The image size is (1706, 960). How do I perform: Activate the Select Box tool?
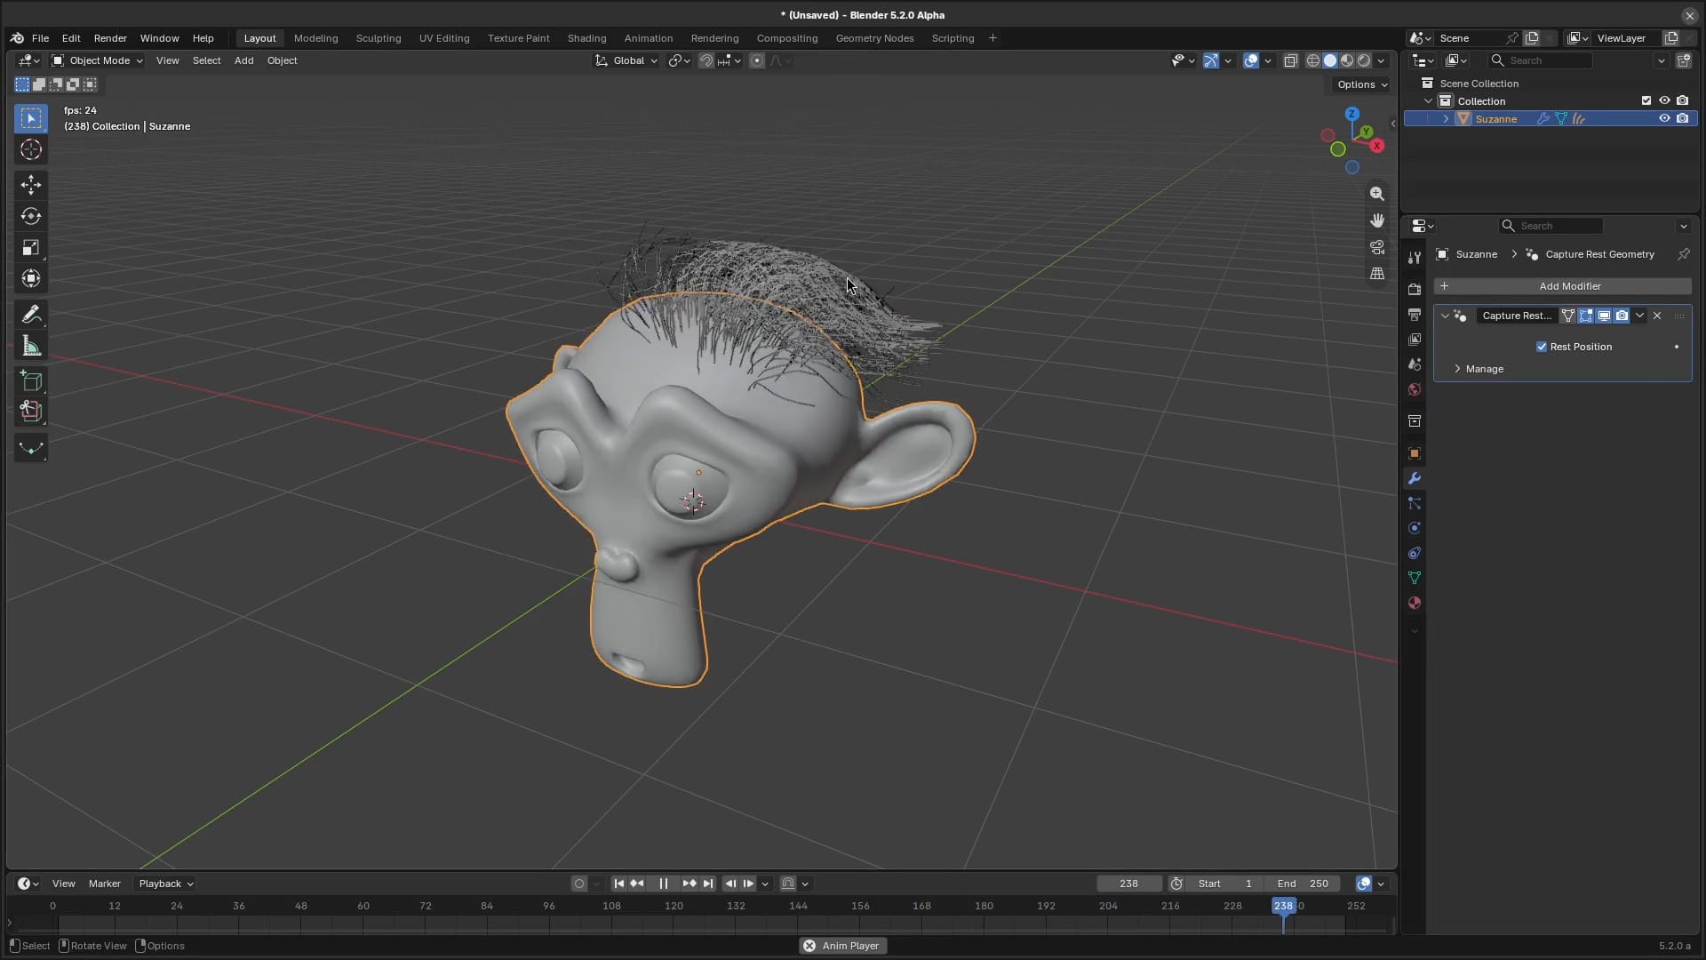[31, 118]
